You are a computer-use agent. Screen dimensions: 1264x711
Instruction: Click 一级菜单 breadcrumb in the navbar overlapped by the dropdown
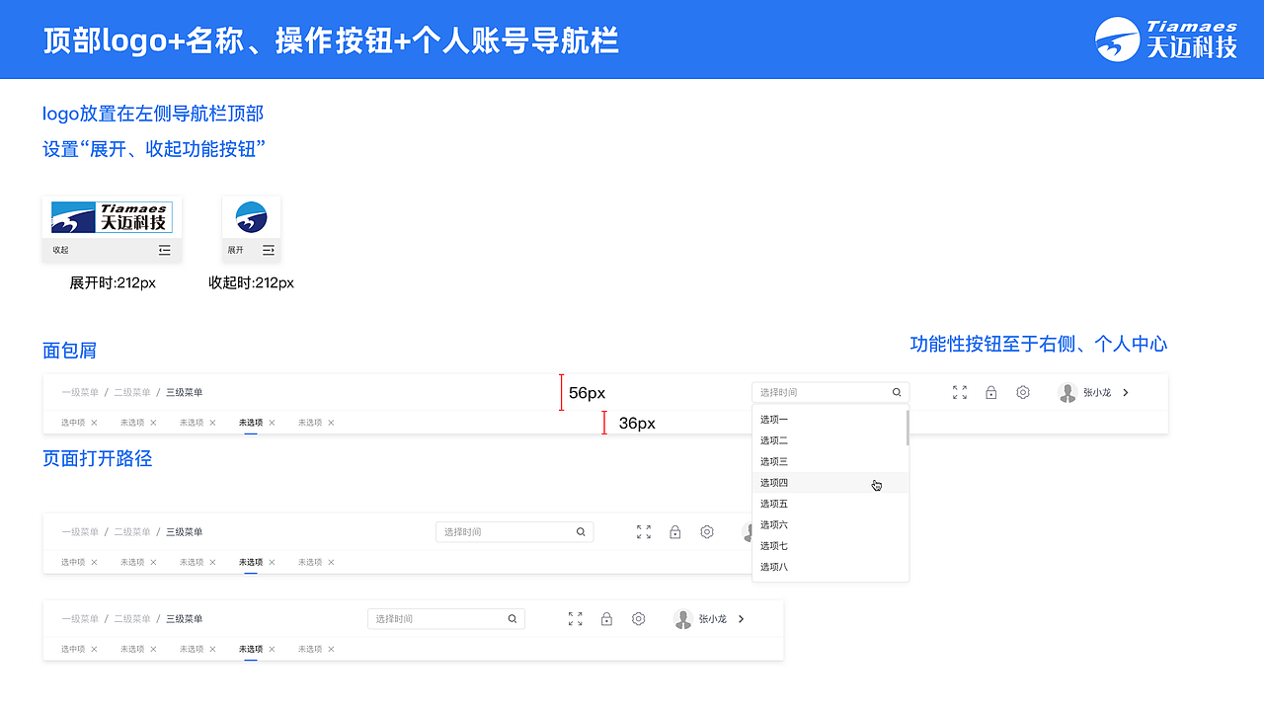80,531
